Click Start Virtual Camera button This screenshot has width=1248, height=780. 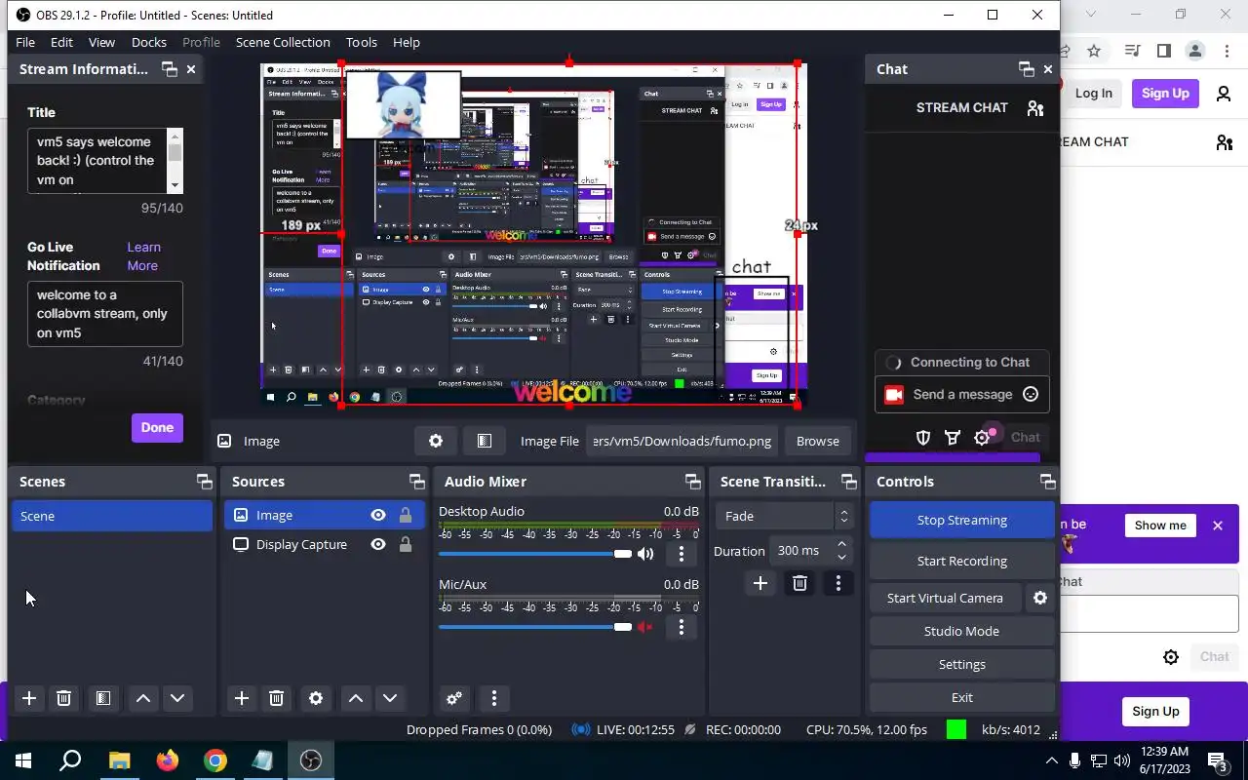(x=945, y=598)
